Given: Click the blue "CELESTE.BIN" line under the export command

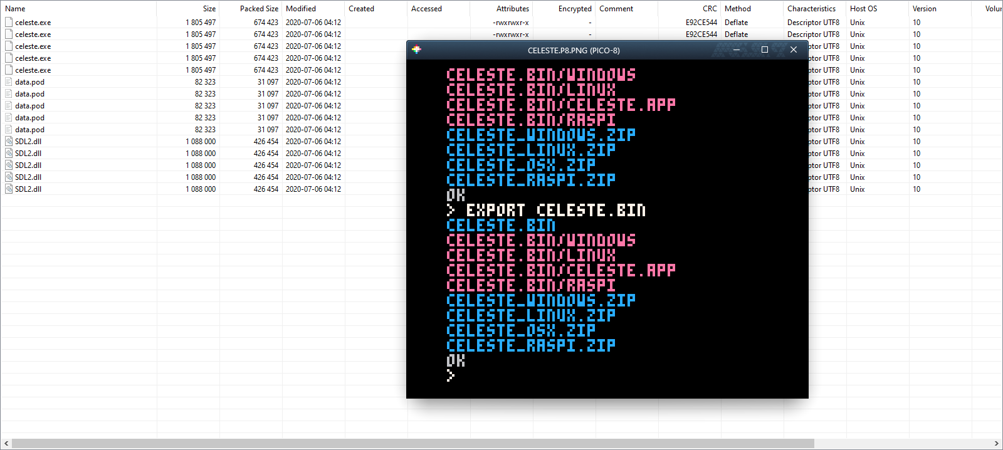Looking at the screenshot, I should [x=501, y=225].
